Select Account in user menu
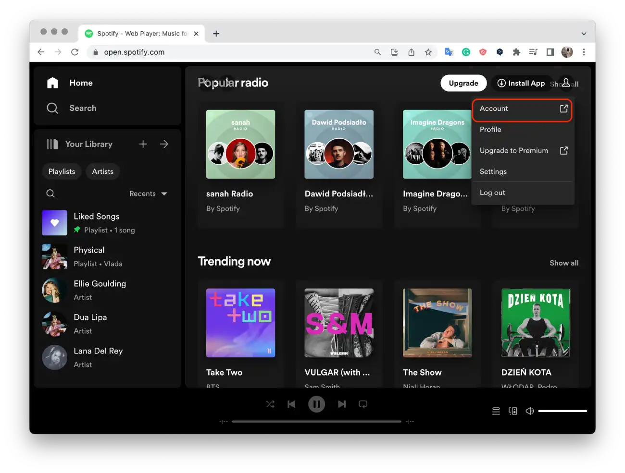Image resolution: width=625 pixels, height=473 pixels. [x=523, y=109]
